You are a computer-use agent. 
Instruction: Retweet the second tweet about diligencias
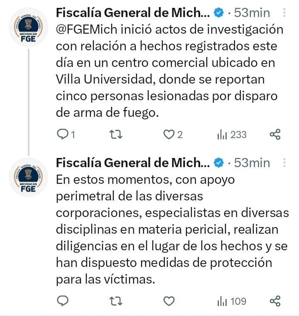[116, 301]
